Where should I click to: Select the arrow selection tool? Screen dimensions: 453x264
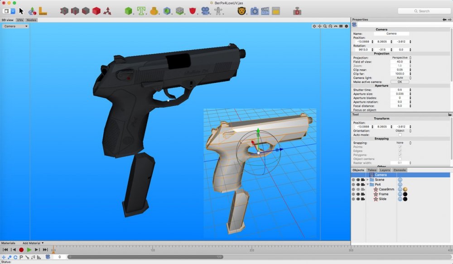pyautogui.click(x=21, y=11)
